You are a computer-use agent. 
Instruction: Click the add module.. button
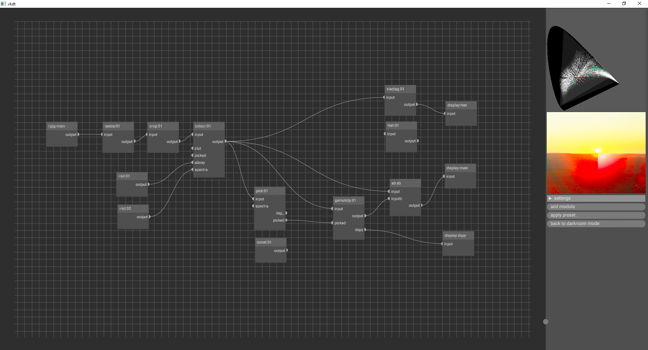[x=596, y=207]
